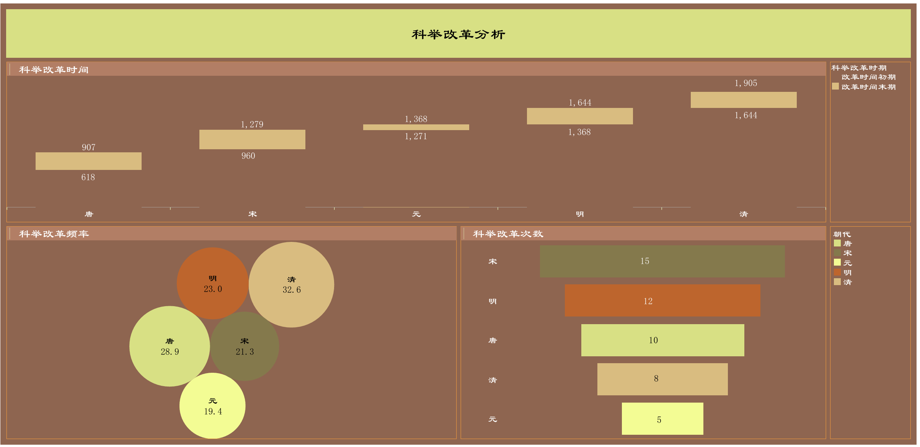
Task: Select the 唐 time range bar 618-907
Action: (x=88, y=161)
